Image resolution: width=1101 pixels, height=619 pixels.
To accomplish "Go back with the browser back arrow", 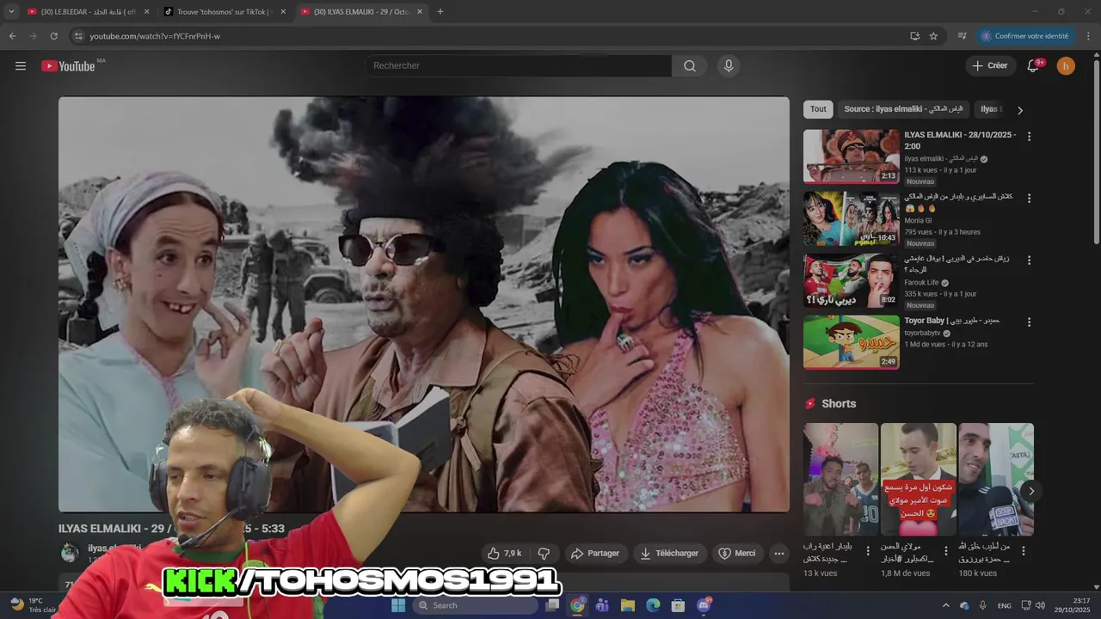I will pos(12,36).
